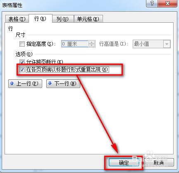Select the 最小值 combo box
Screen dimensions: 179x173
click(x=152, y=44)
